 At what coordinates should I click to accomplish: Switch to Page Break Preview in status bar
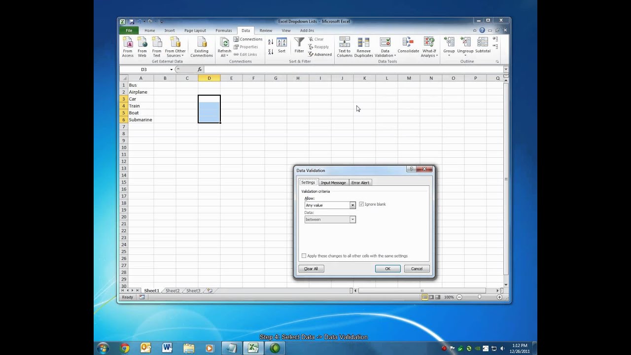pos(438,297)
